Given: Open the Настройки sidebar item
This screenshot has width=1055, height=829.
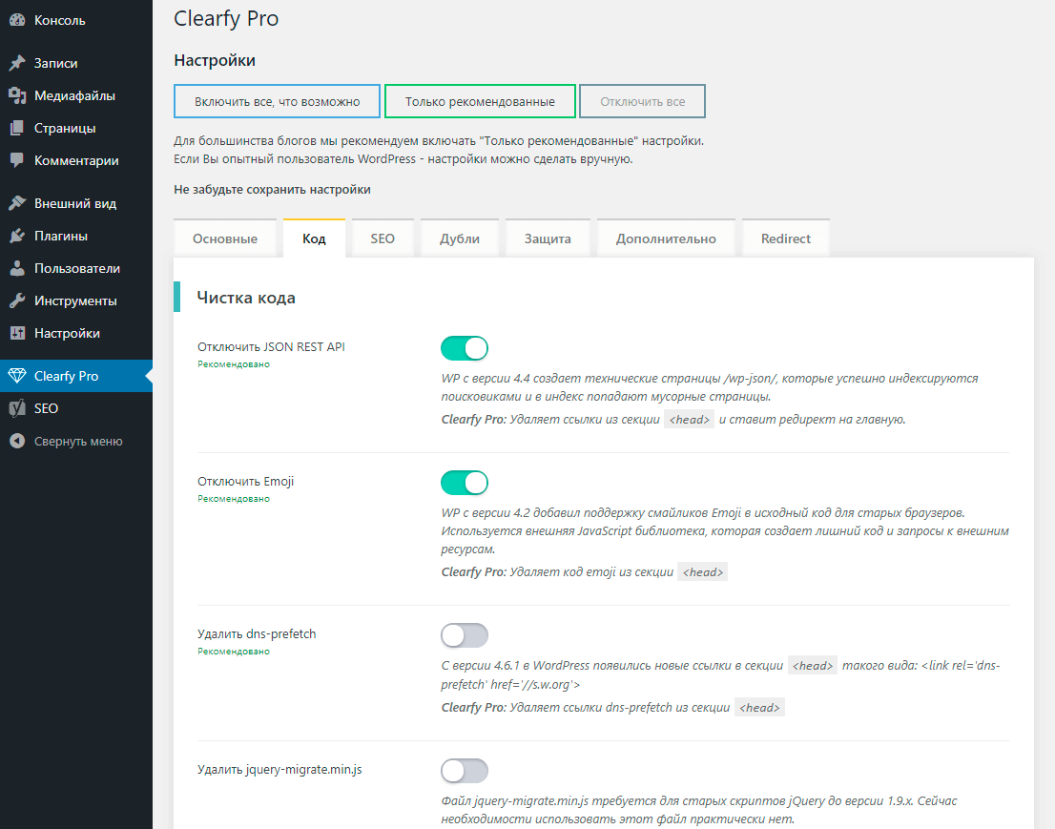Looking at the screenshot, I should coord(76,333).
